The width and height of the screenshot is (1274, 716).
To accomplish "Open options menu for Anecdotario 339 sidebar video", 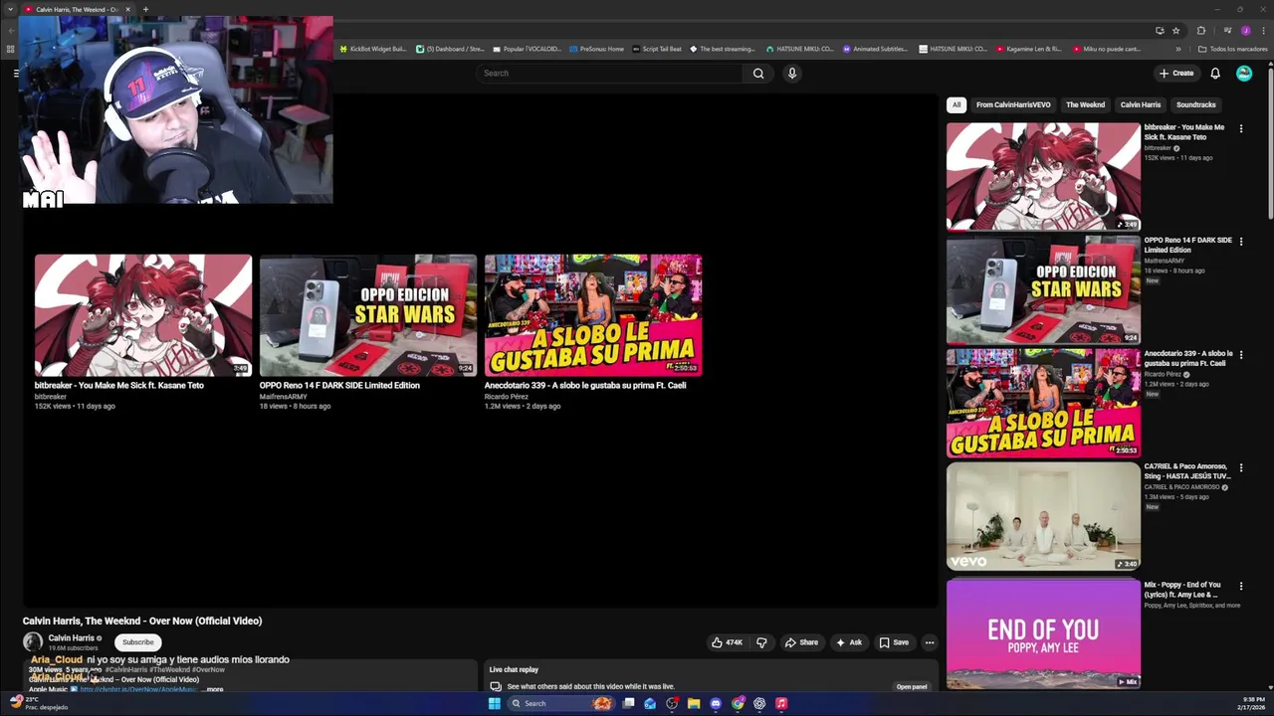I will coord(1240,355).
